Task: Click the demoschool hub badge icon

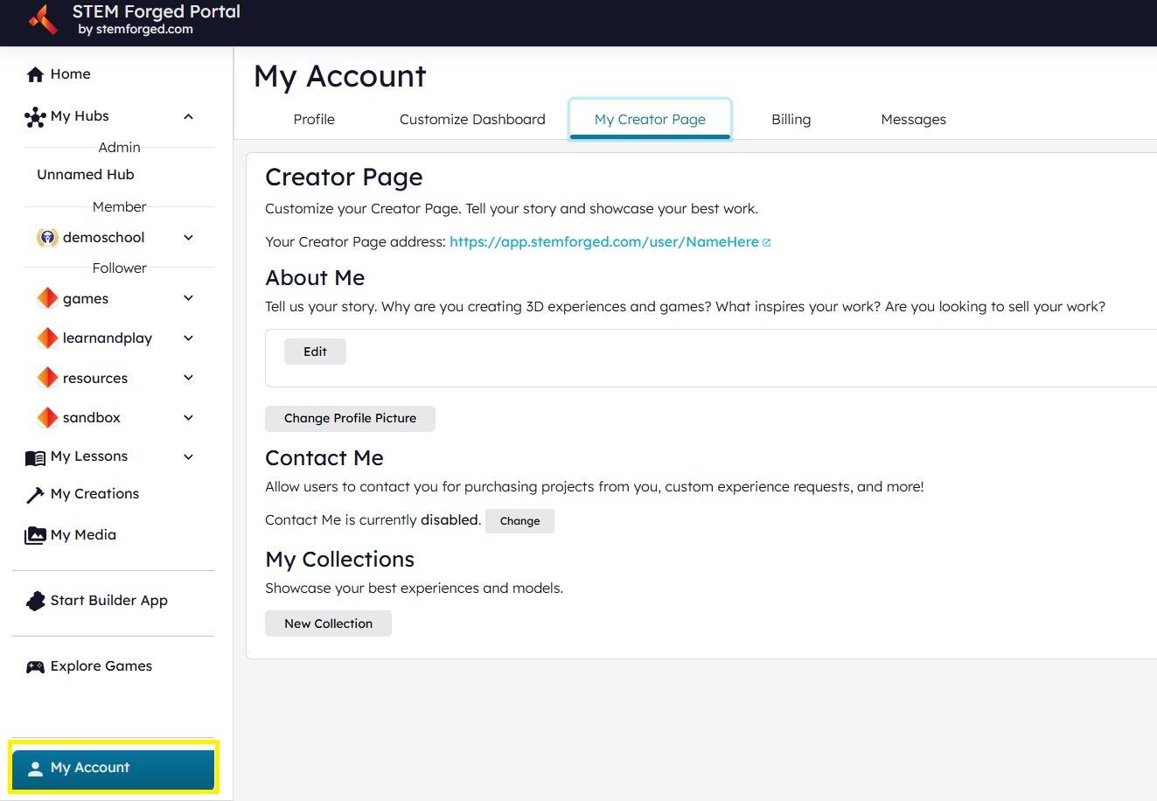Action: tap(47, 237)
